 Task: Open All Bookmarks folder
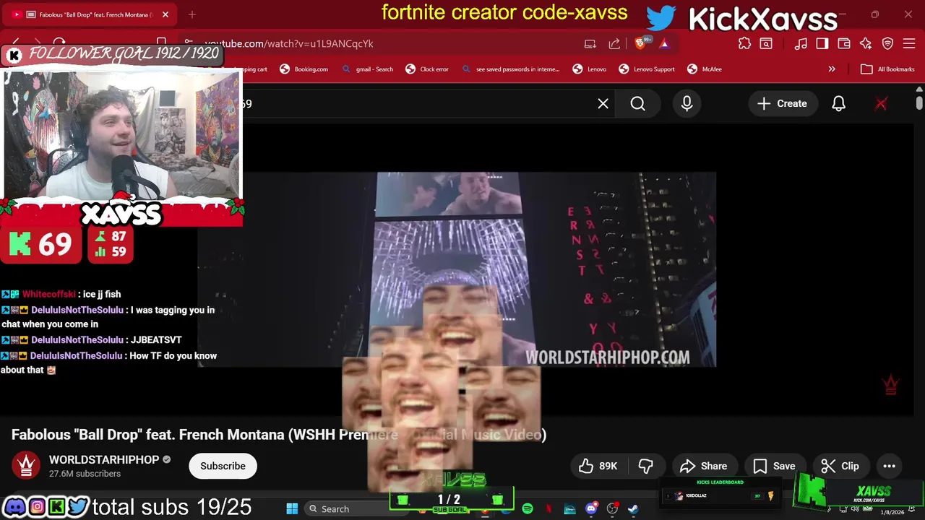pyautogui.click(x=887, y=69)
